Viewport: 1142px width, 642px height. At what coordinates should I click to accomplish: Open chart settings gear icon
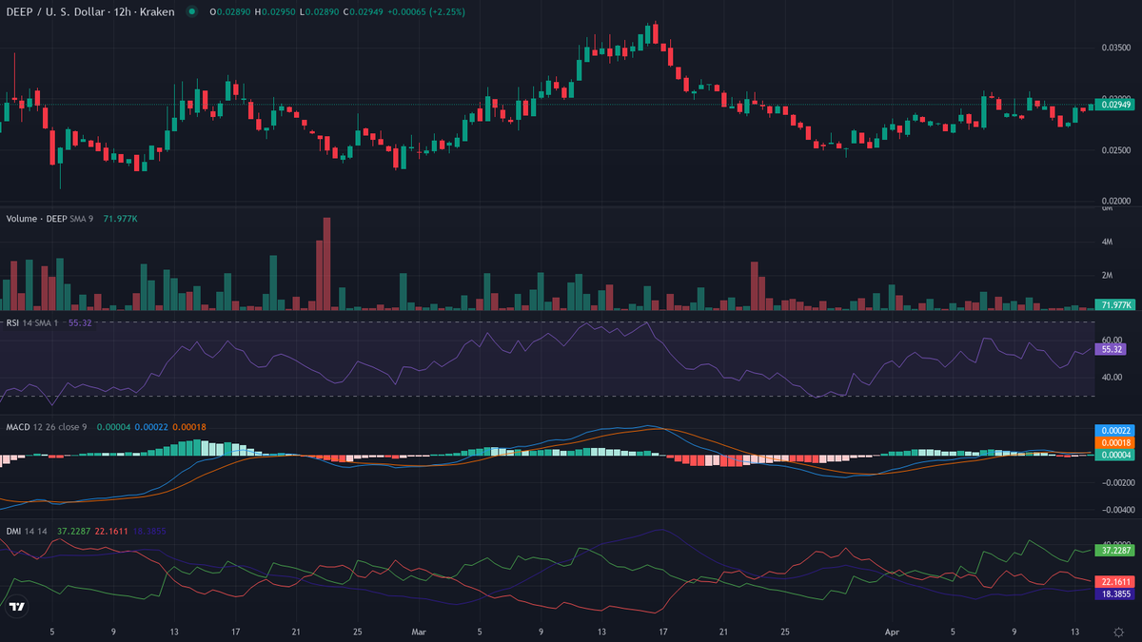click(x=1118, y=631)
